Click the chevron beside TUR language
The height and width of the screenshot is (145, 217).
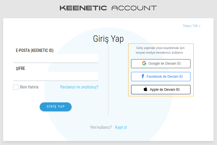pyautogui.click(x=200, y=26)
